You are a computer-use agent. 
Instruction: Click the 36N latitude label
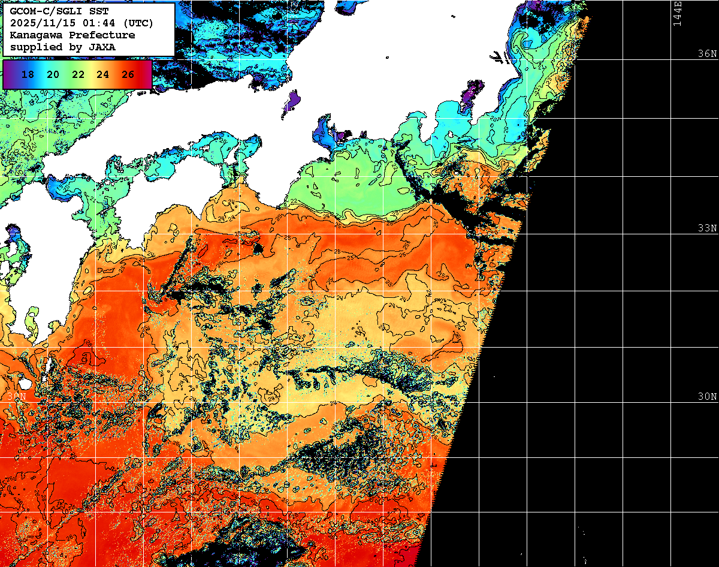click(x=707, y=53)
